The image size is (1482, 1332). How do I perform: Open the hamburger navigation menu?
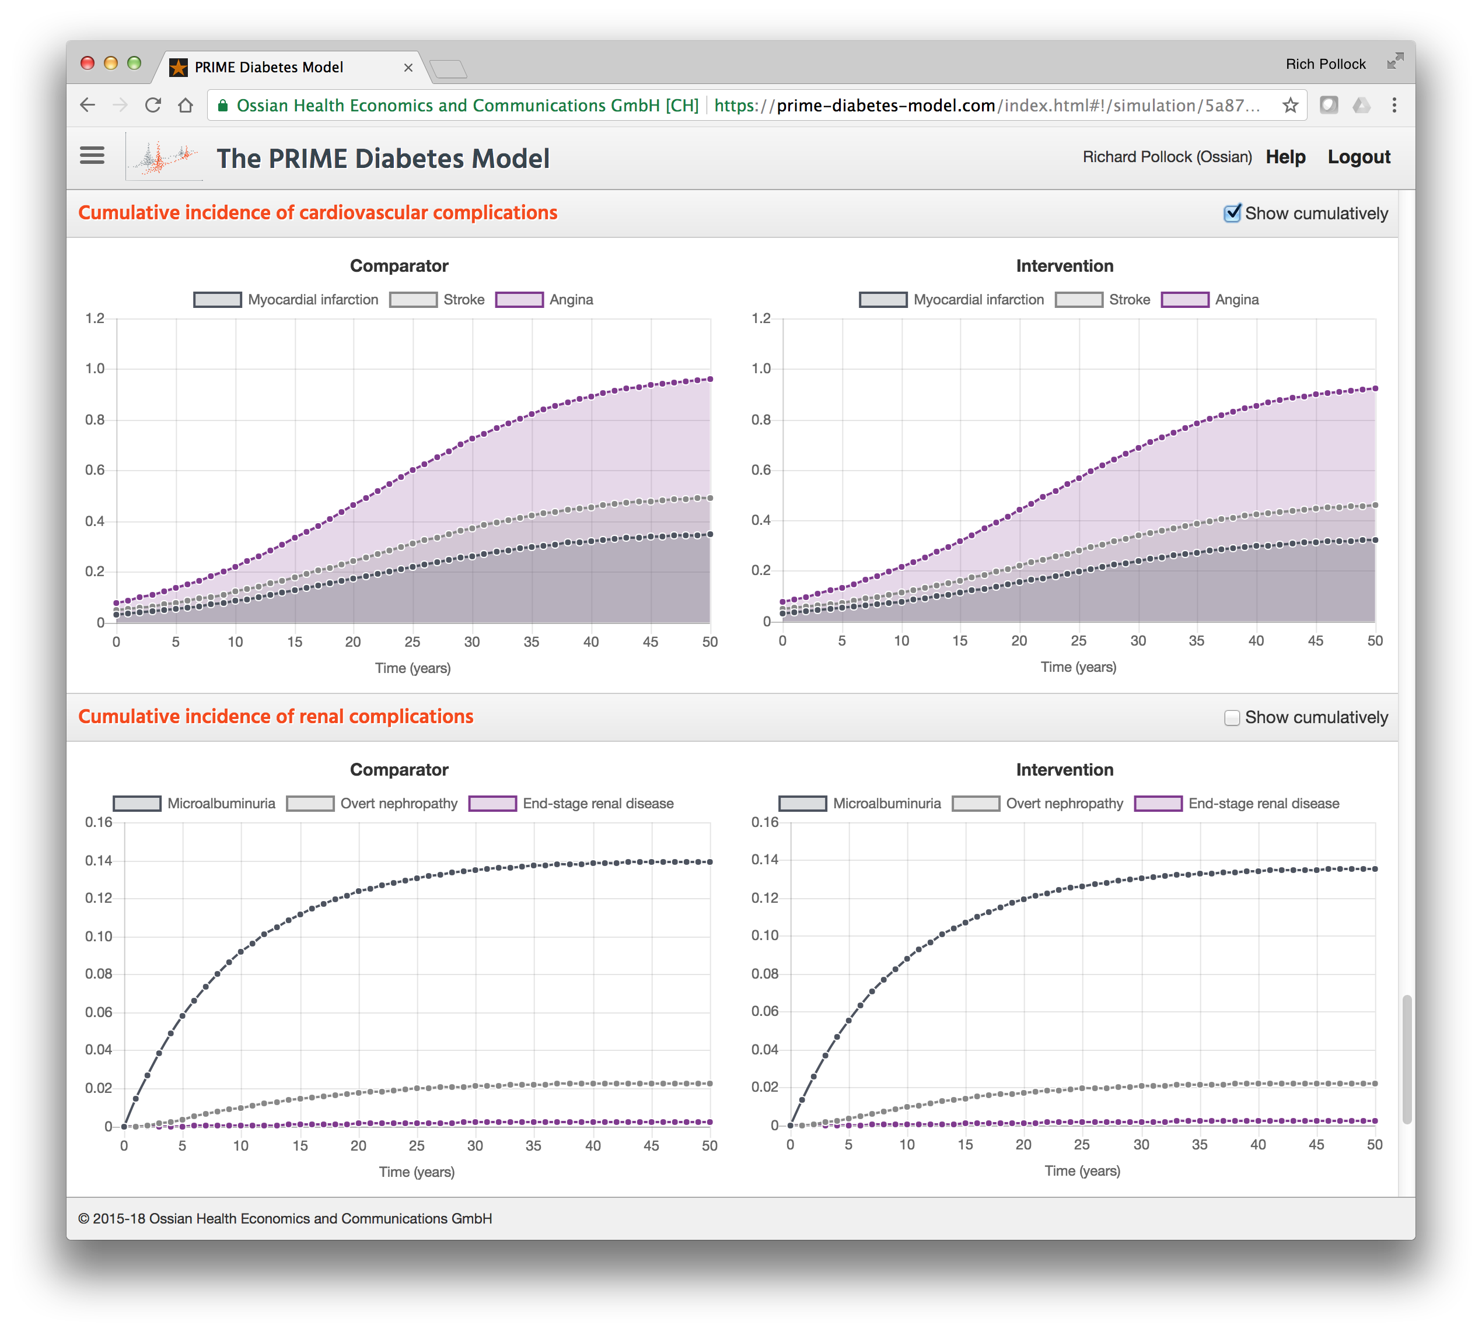coord(92,156)
